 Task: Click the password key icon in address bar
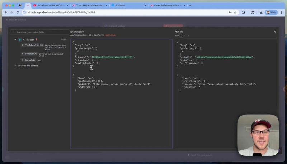pos(230,13)
